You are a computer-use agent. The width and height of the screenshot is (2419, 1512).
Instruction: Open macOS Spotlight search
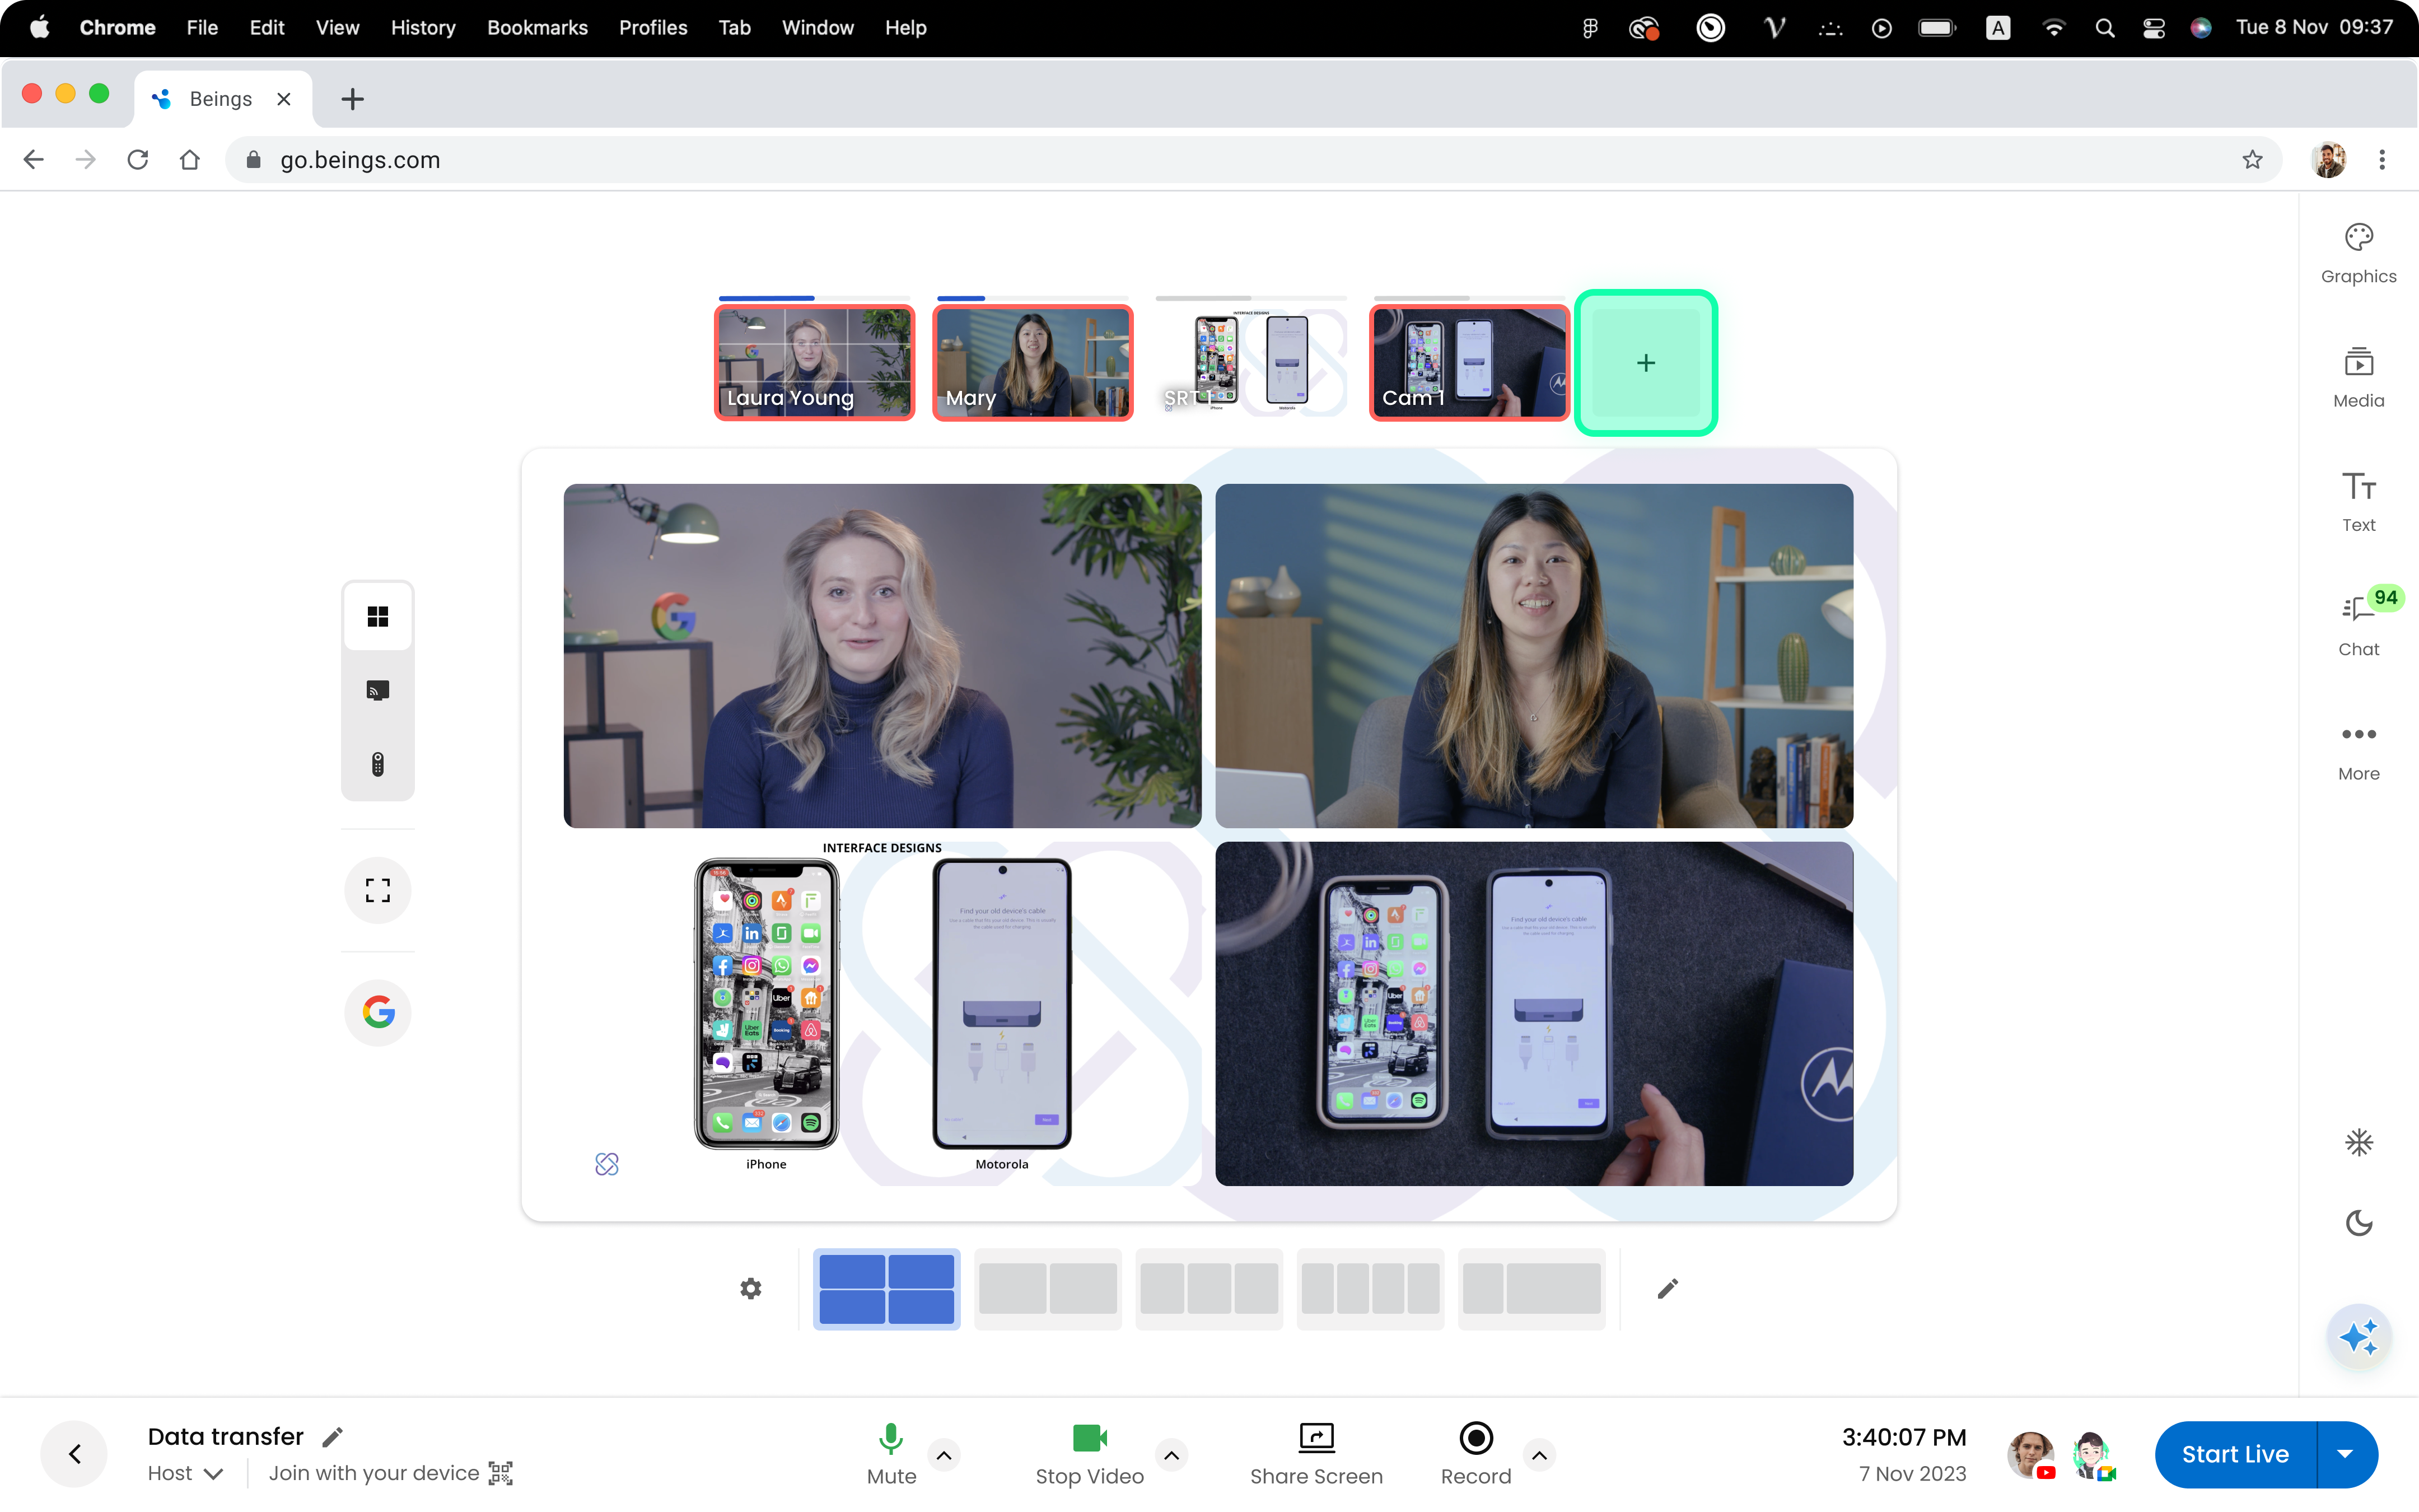coord(2104,28)
